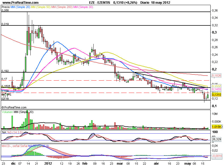Select the MM (Simple 30) legend label

83,7
